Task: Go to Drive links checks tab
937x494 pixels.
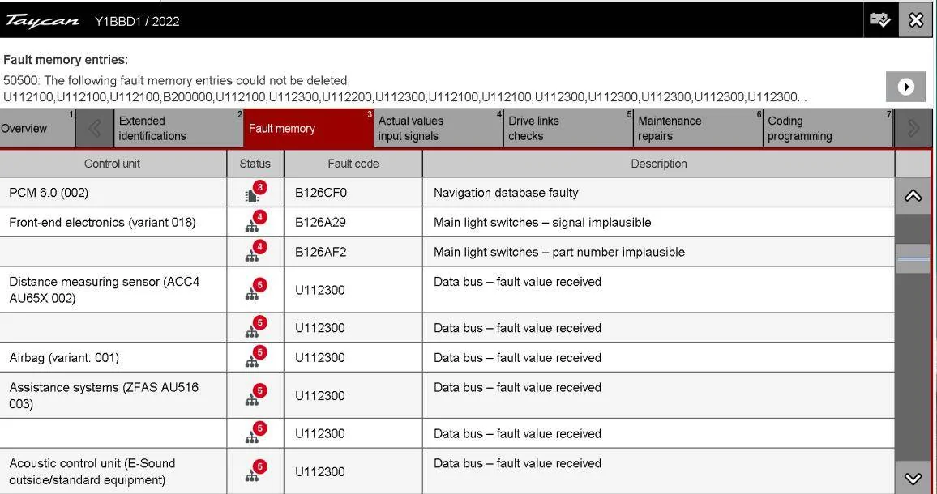Action: click(567, 129)
